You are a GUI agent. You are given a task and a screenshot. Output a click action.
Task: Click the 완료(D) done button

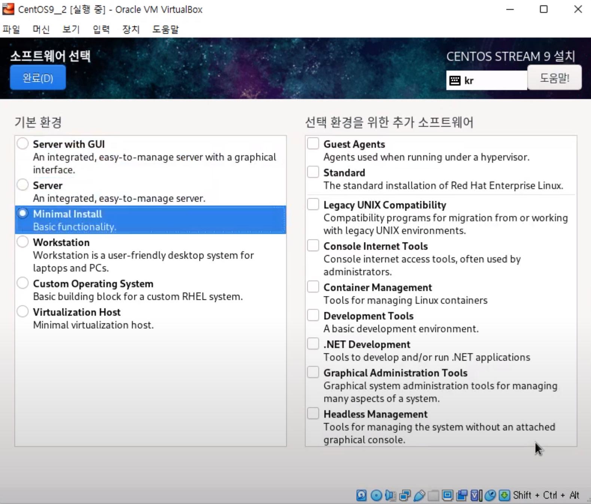[x=38, y=78]
